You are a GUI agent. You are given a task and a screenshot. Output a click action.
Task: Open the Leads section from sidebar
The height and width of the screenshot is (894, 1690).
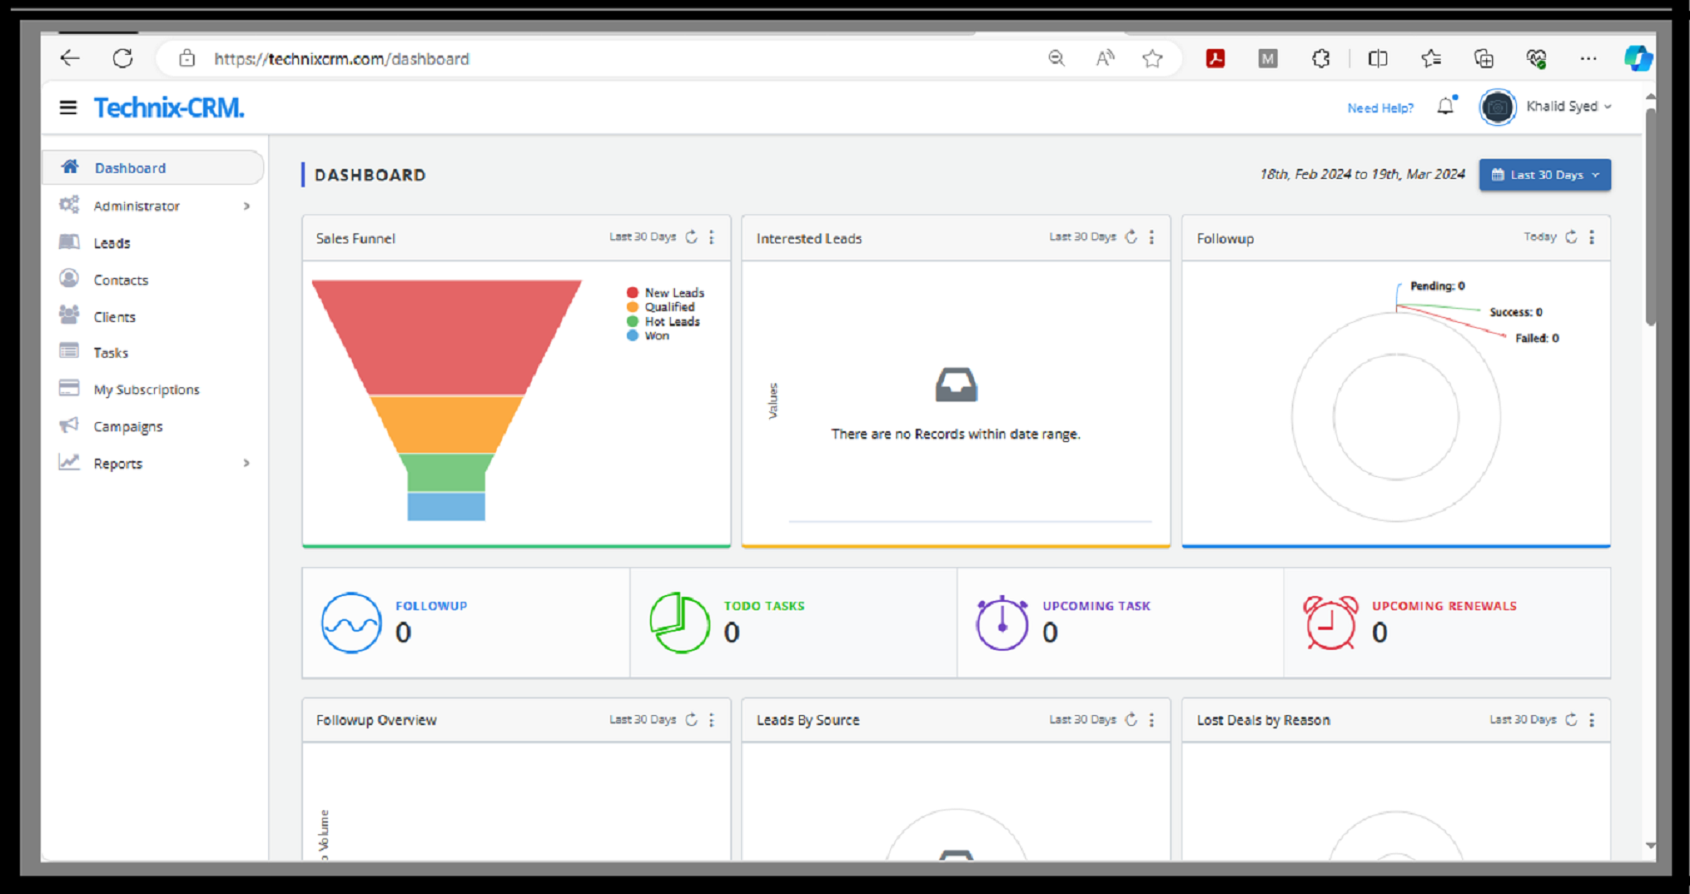click(x=111, y=243)
